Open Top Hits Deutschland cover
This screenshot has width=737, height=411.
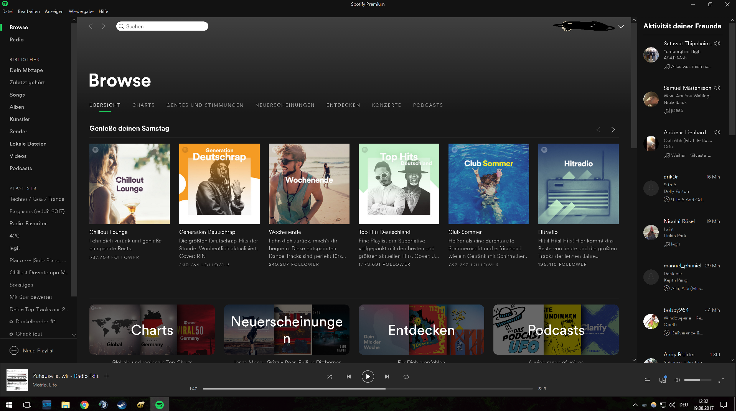click(399, 184)
